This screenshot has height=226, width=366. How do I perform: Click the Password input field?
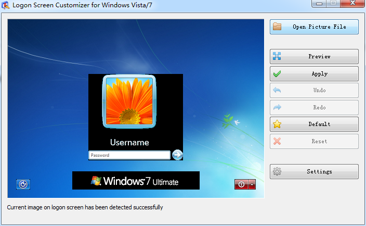[129, 155]
